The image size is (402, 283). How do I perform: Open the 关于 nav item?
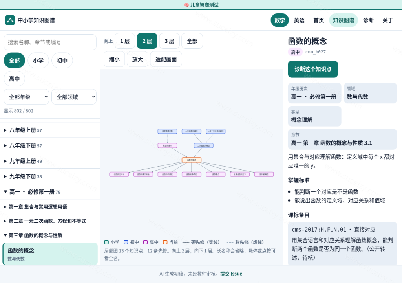(x=387, y=20)
